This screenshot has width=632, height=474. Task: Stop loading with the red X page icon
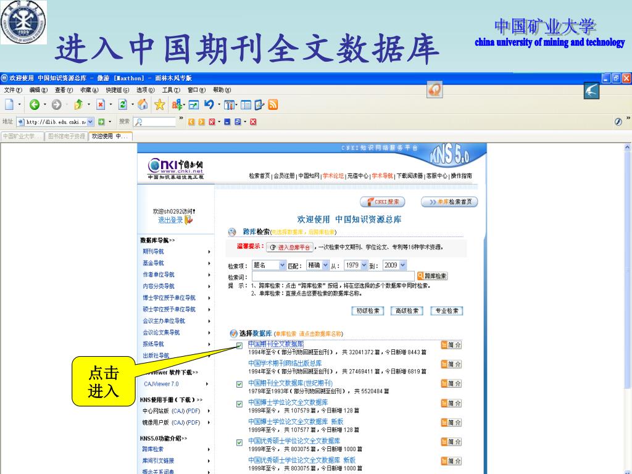(101, 105)
